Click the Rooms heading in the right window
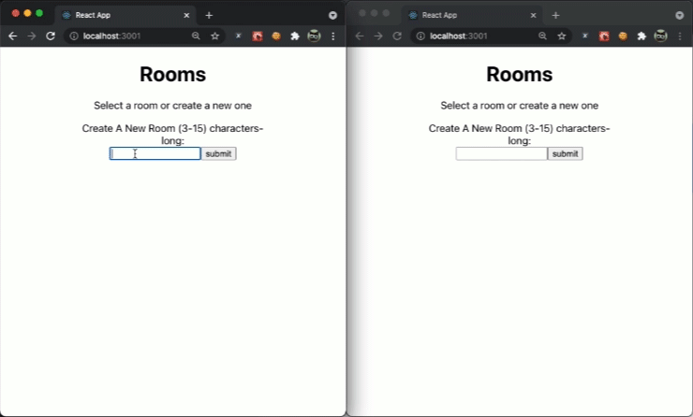This screenshot has width=693, height=417. (520, 74)
